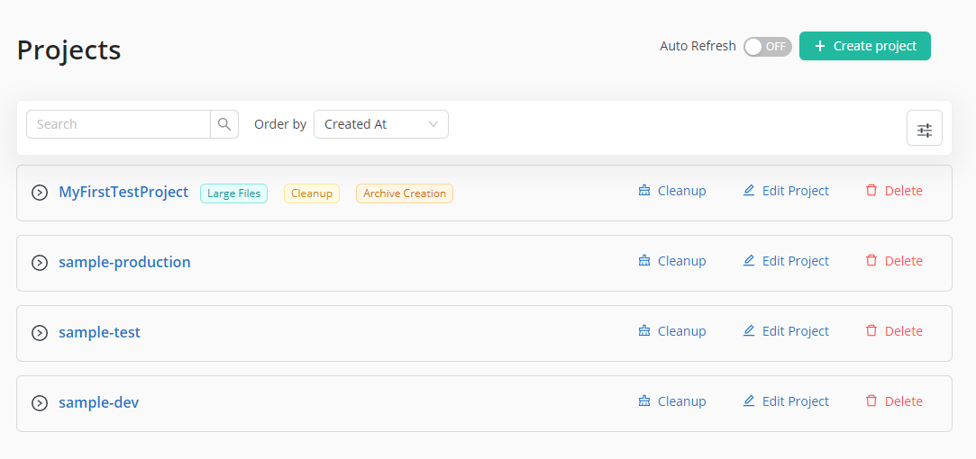This screenshot has width=976, height=459.
Task: Expand the MyFirstTestProject row
Action: click(x=40, y=193)
